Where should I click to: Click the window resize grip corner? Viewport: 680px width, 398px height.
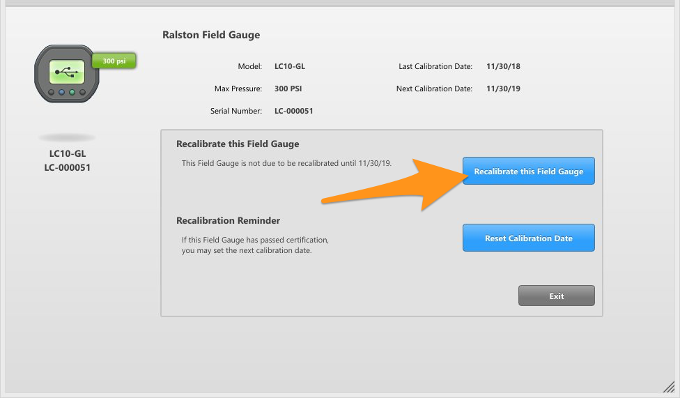click(x=669, y=387)
